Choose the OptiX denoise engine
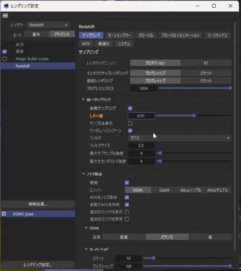Viewport: 241px width, 271px height. tap(164, 190)
